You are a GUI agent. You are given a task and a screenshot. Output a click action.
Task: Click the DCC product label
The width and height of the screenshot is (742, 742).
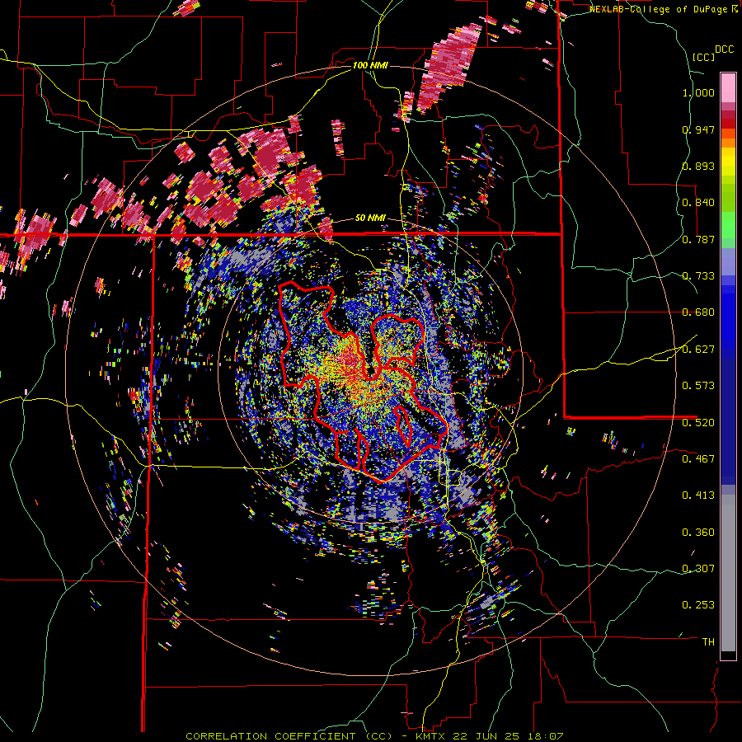(725, 49)
